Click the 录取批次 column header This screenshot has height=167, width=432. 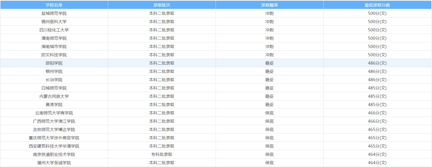162,5
